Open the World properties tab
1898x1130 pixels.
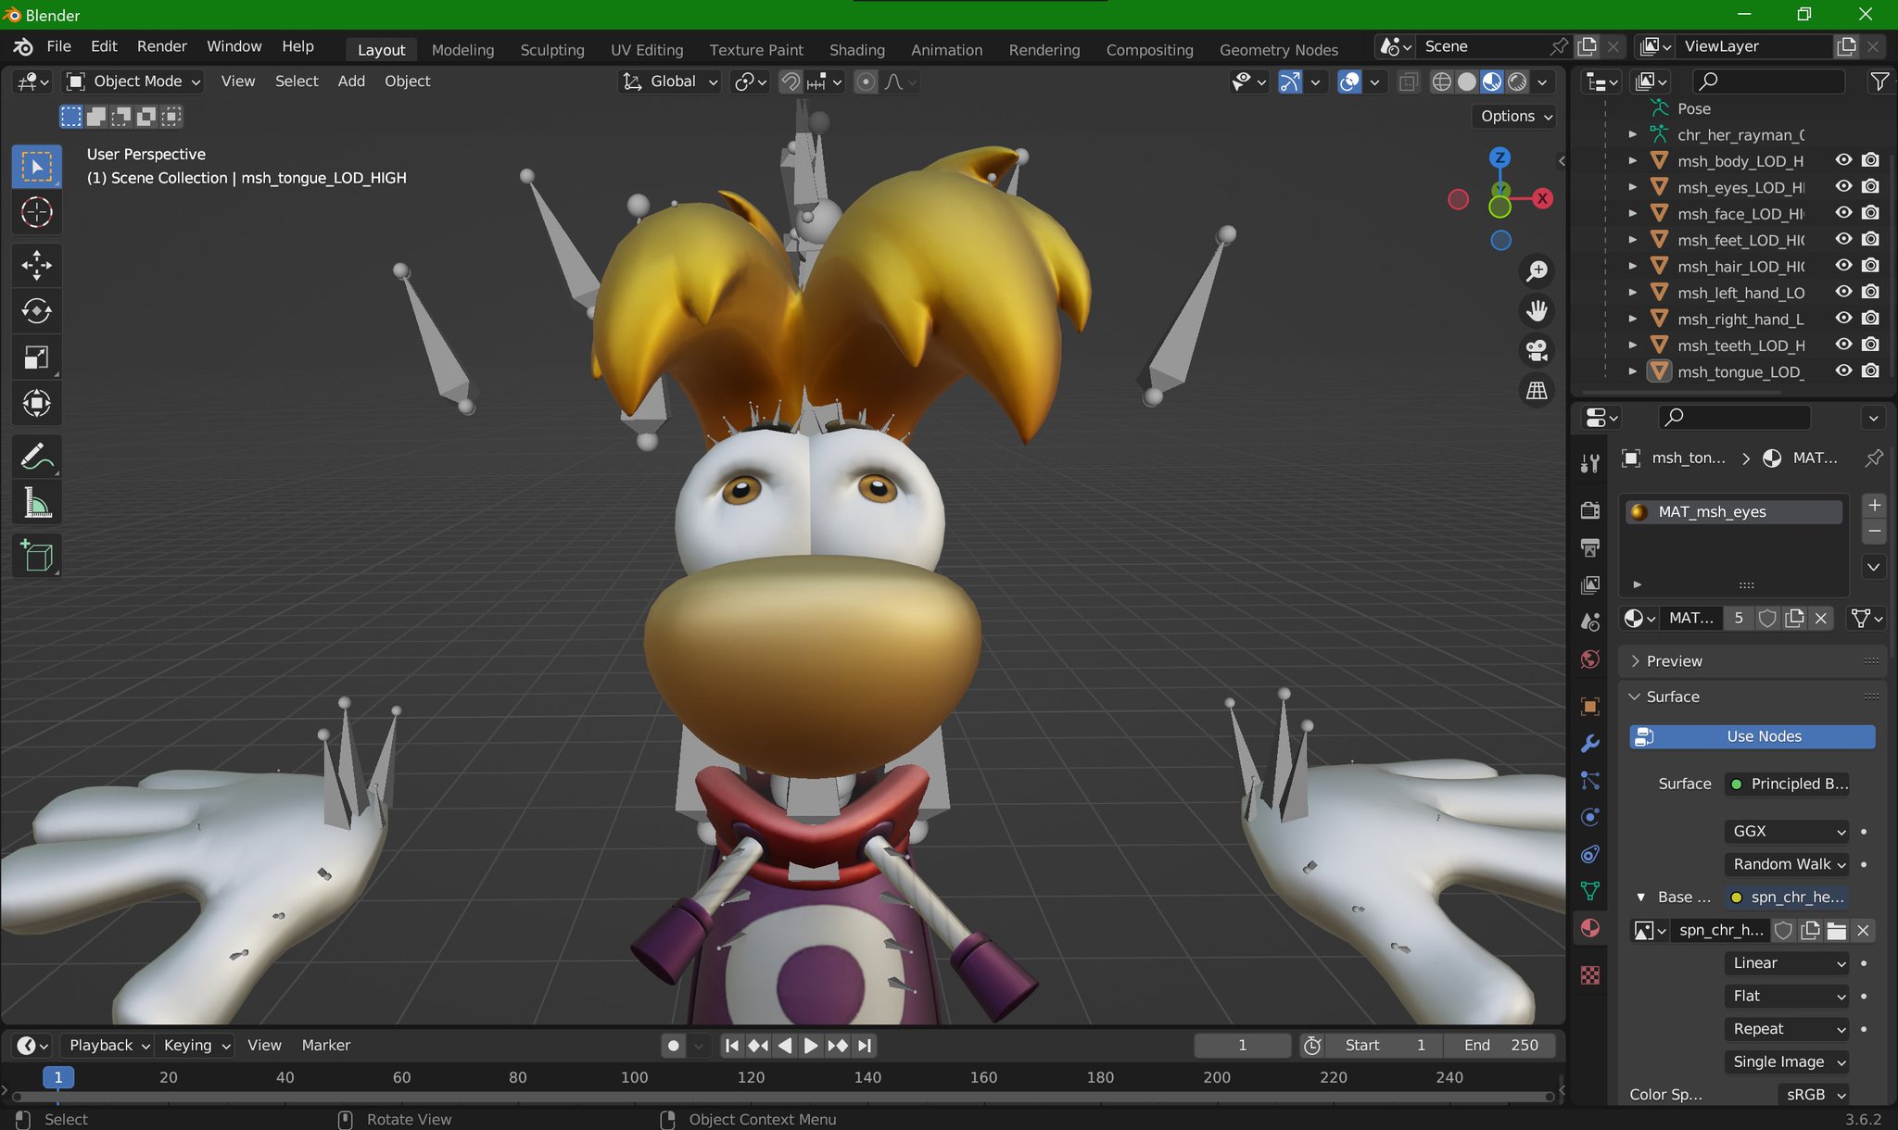coord(1590,659)
